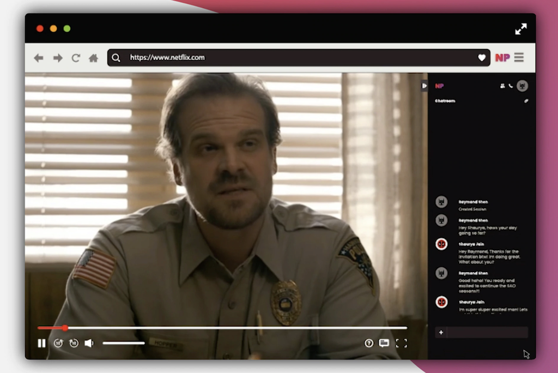The width and height of the screenshot is (558, 373).
Task: Start a voice call in the chatroom
Action: click(511, 86)
